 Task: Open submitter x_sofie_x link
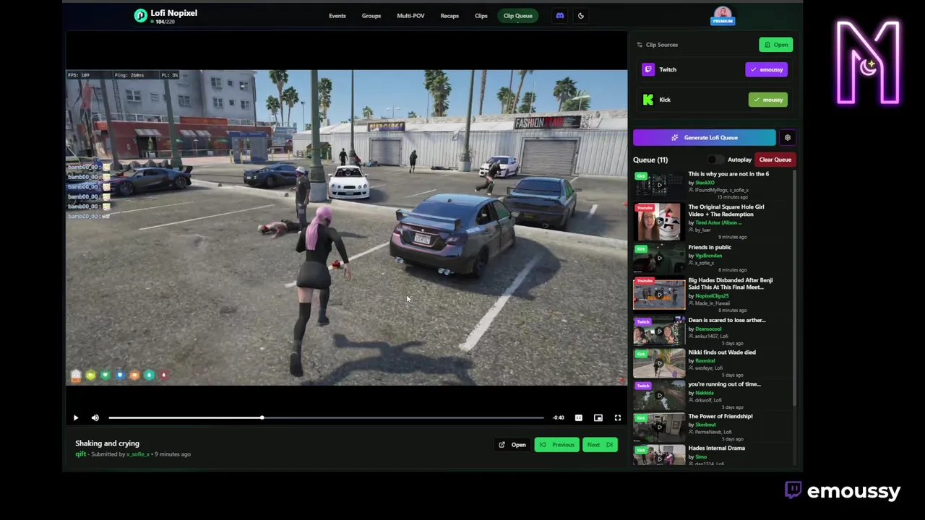coord(137,454)
